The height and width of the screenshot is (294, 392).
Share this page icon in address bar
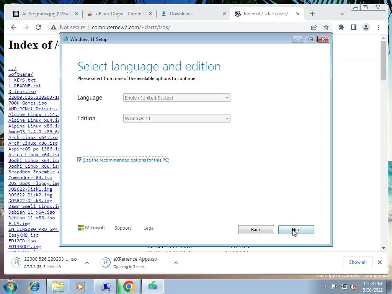pos(314,27)
